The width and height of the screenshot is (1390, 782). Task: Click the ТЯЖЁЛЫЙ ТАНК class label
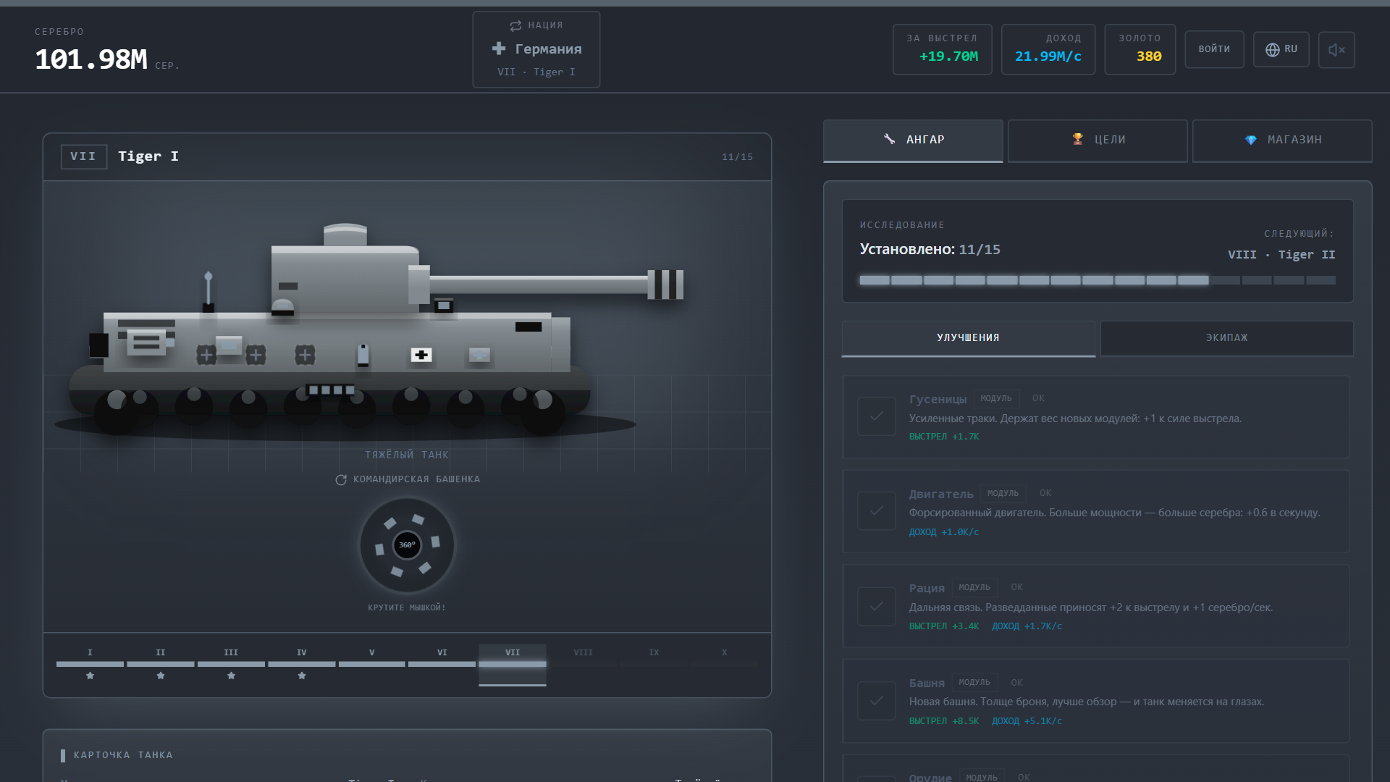[x=407, y=455]
